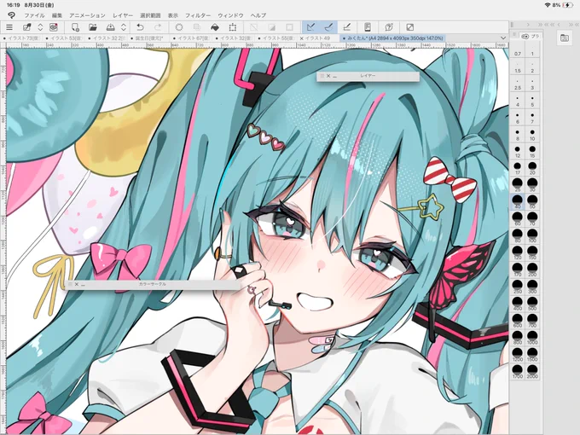This screenshot has width=580, height=435.
Task: Open the ヘルプ menu
Action: coord(258,15)
